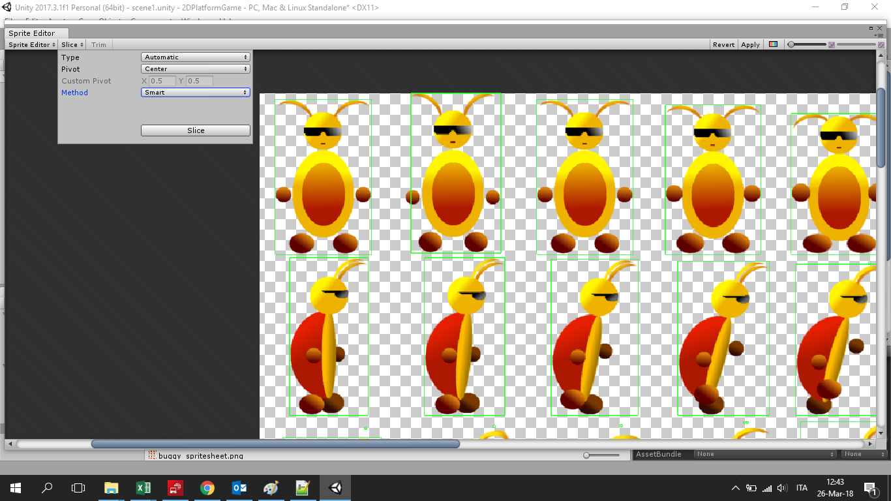Image resolution: width=891 pixels, height=501 pixels.
Task: Open the Outlook taskbar icon
Action: pos(239,487)
